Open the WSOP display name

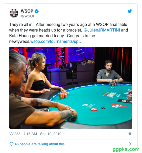[27, 11]
